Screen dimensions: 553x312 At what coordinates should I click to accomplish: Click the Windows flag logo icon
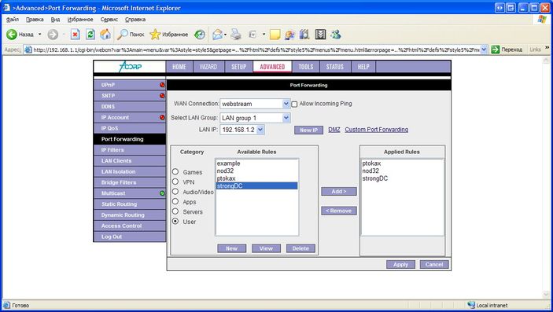coord(542,20)
